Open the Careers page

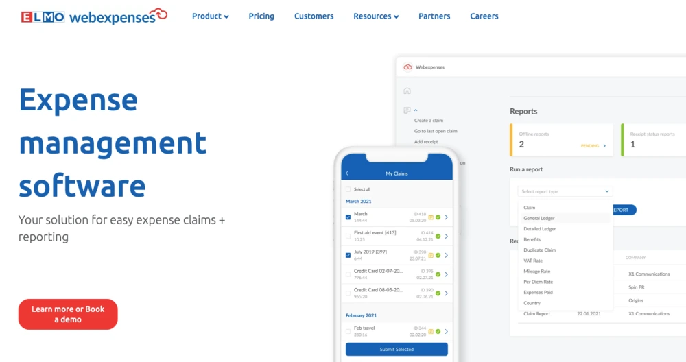point(484,16)
